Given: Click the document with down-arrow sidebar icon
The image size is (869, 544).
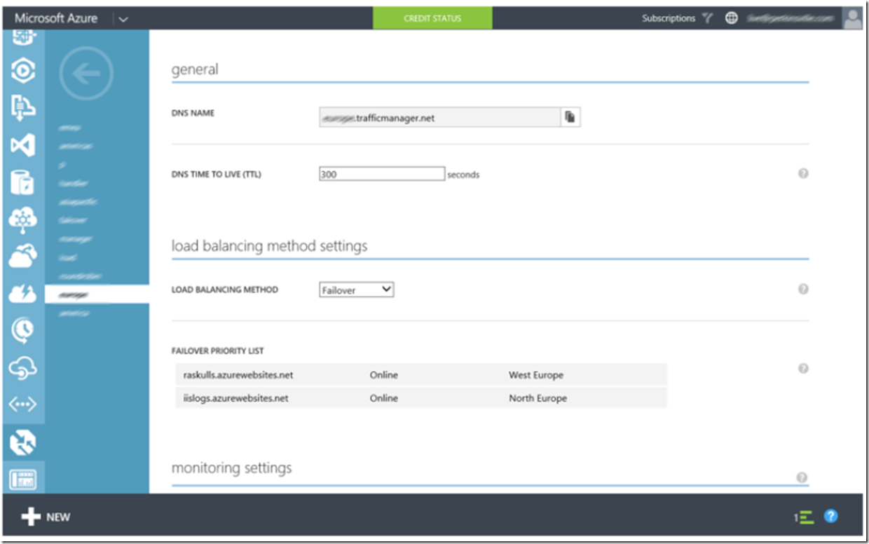Looking at the screenshot, I should click(x=22, y=108).
